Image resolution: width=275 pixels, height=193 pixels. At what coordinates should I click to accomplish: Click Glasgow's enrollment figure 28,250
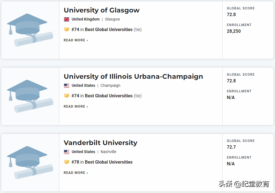click(234, 31)
